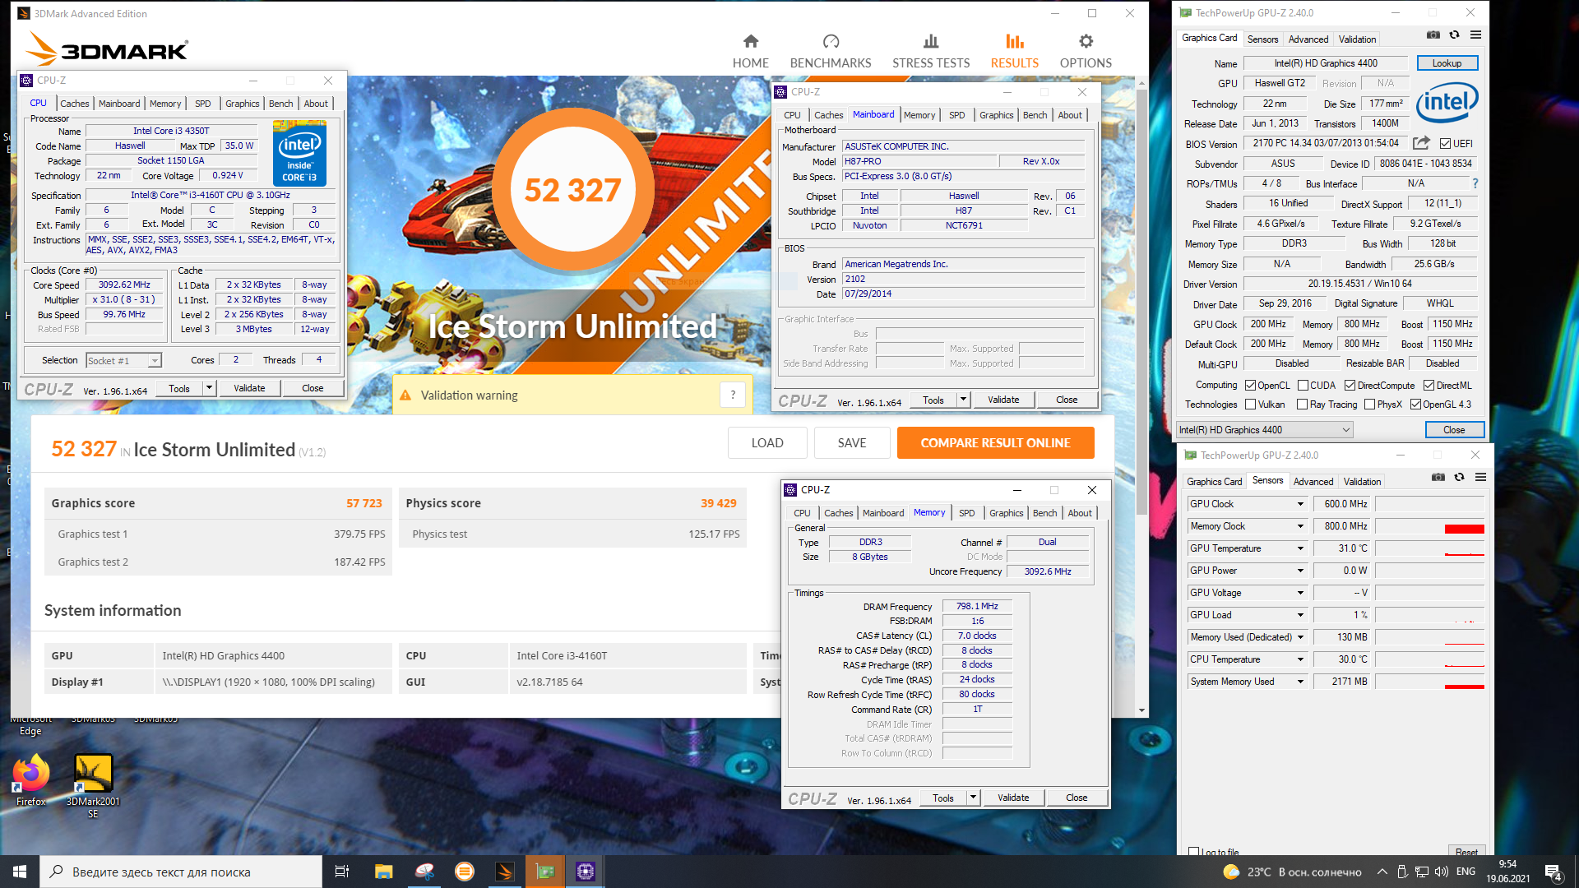Click the 3DMark logo

[x=107, y=48]
